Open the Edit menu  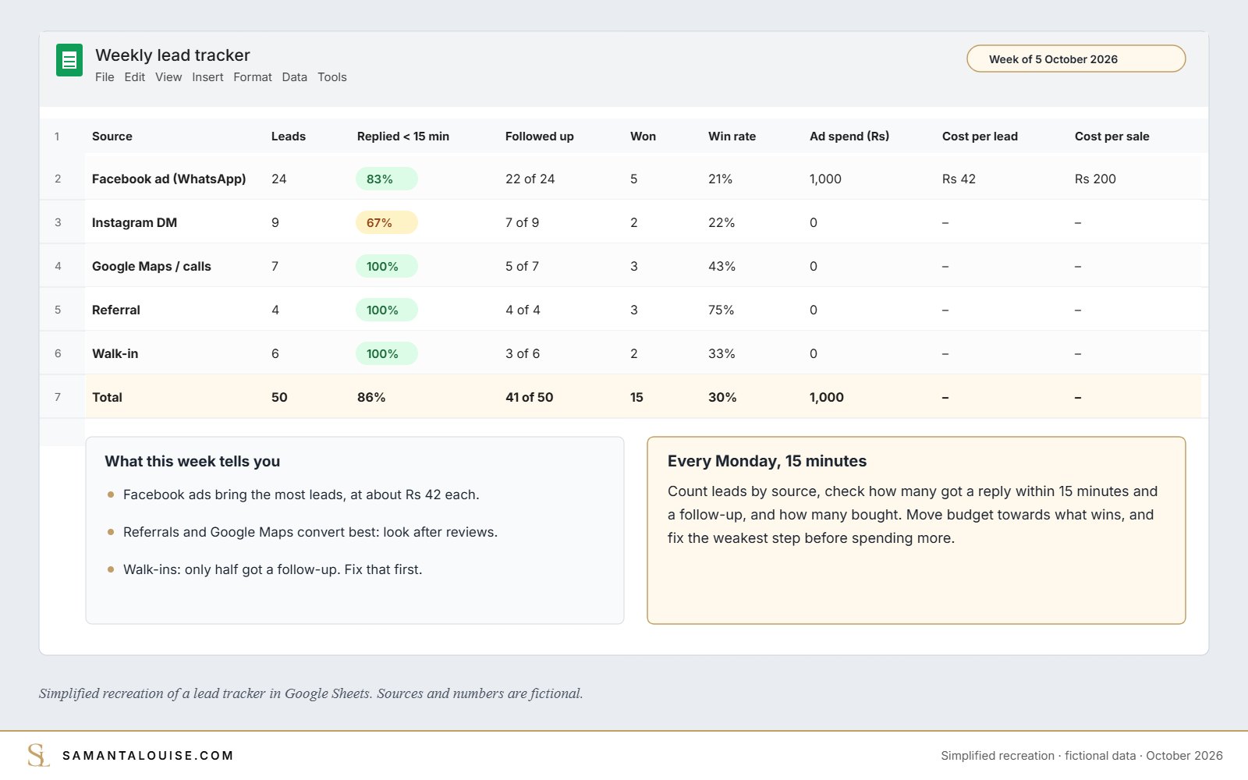135,77
